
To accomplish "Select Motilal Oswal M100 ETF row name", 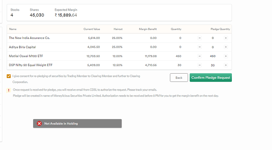I will [x=26, y=56].
